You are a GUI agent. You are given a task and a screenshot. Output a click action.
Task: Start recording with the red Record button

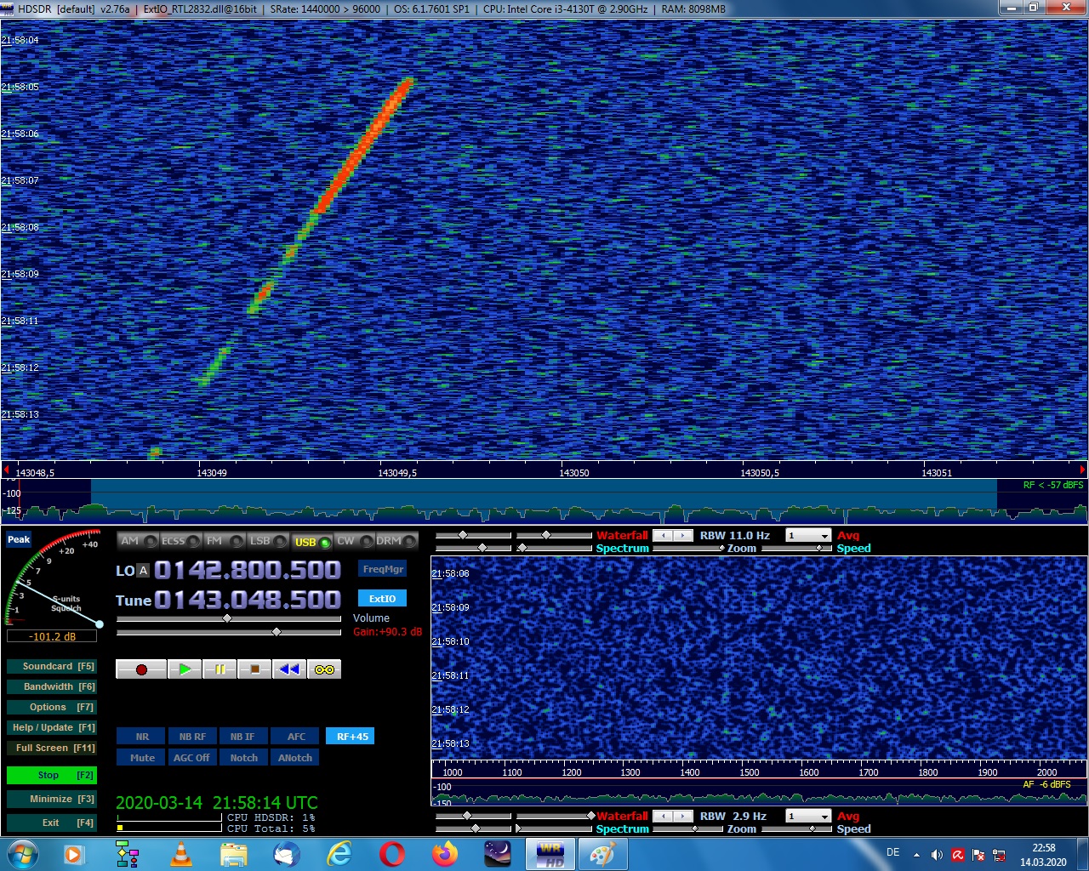tap(141, 669)
